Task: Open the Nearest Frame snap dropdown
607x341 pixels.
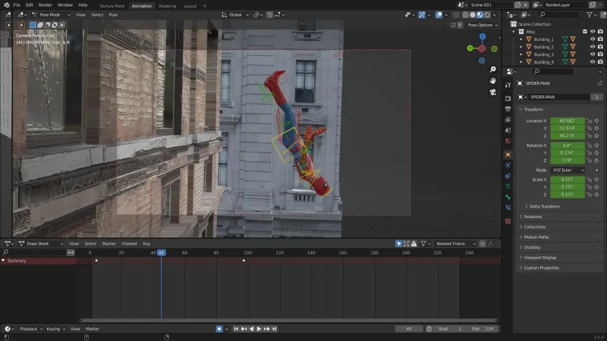Action: tap(456, 243)
